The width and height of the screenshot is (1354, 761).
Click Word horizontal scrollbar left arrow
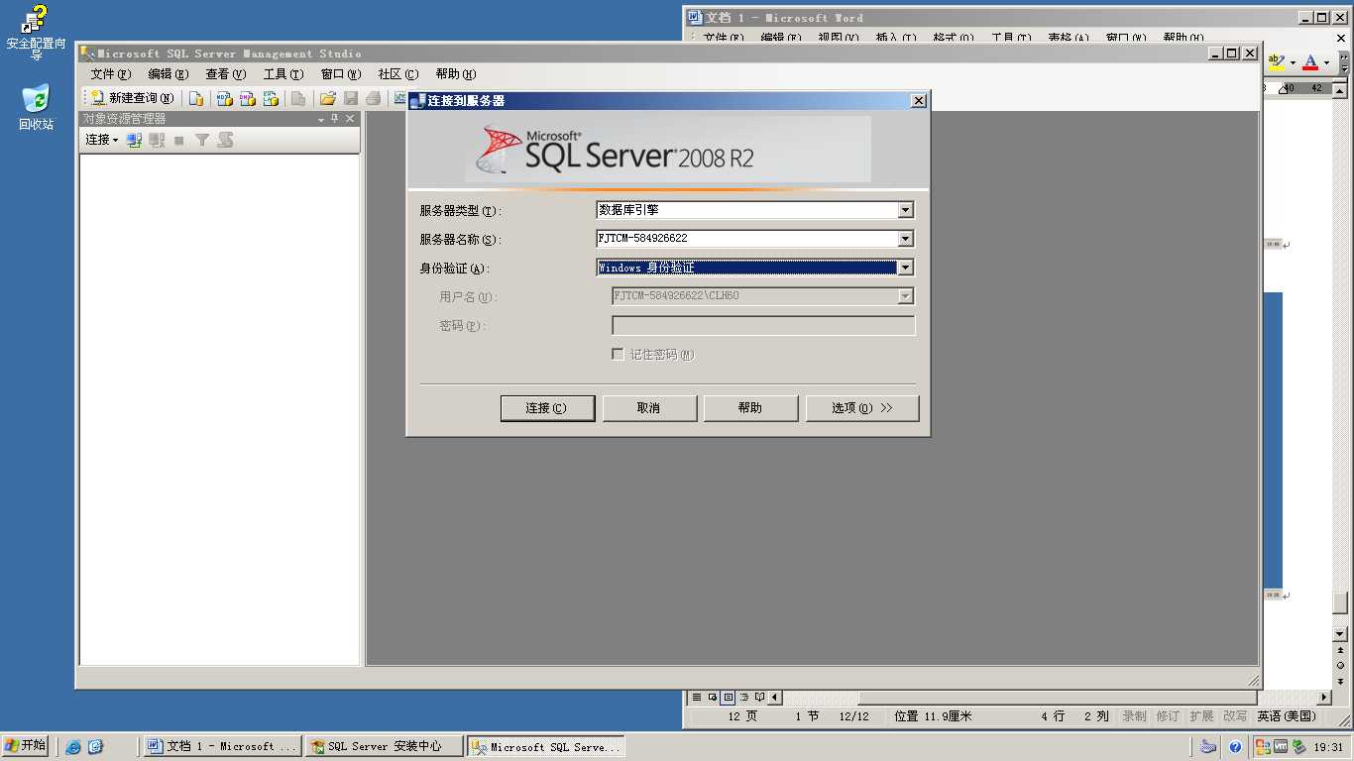(775, 698)
